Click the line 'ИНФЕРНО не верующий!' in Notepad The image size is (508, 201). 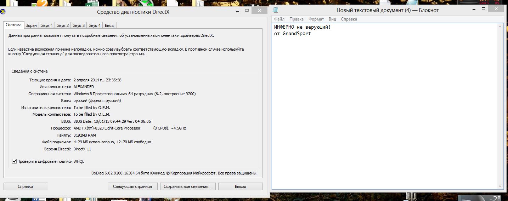(302, 27)
